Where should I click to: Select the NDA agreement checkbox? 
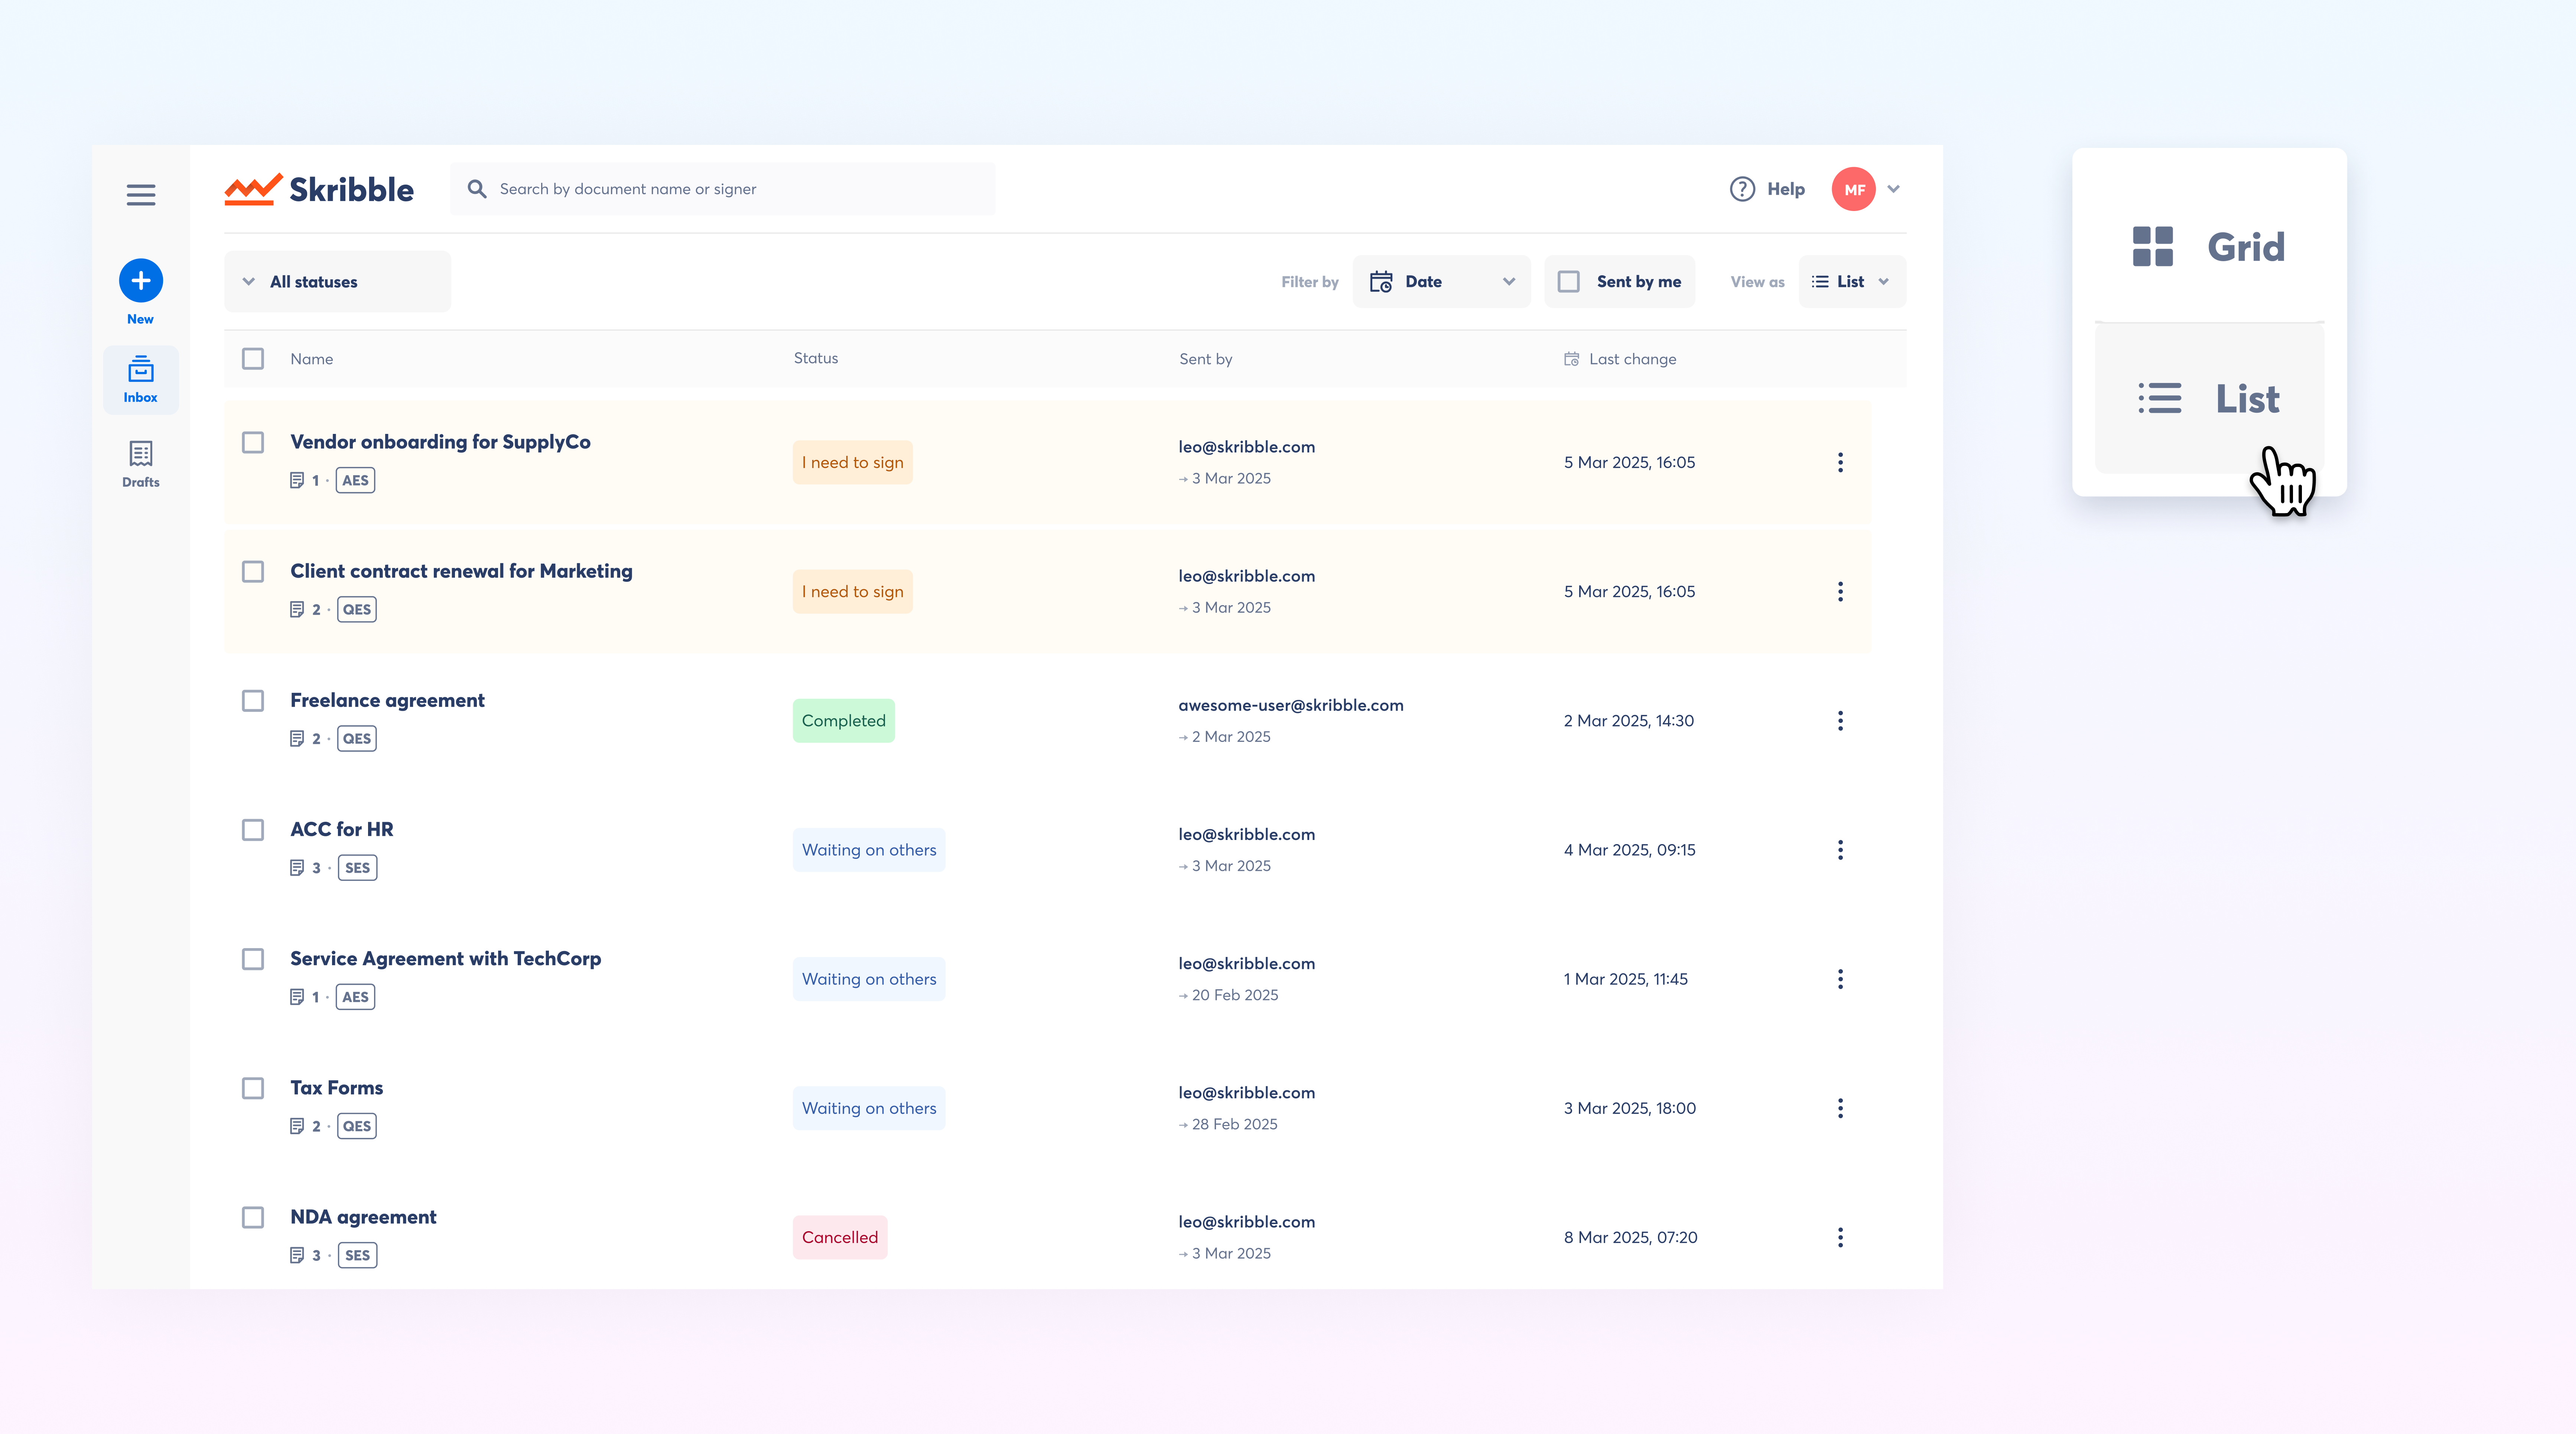[253, 1217]
